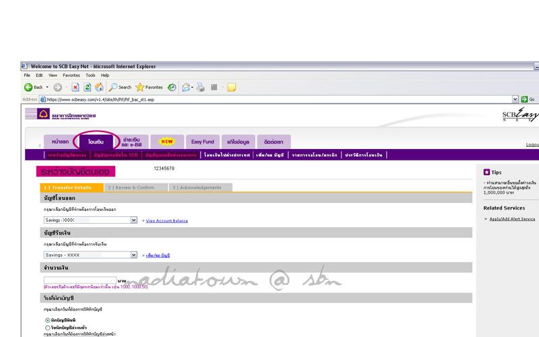Click the History clock icon

172,88
